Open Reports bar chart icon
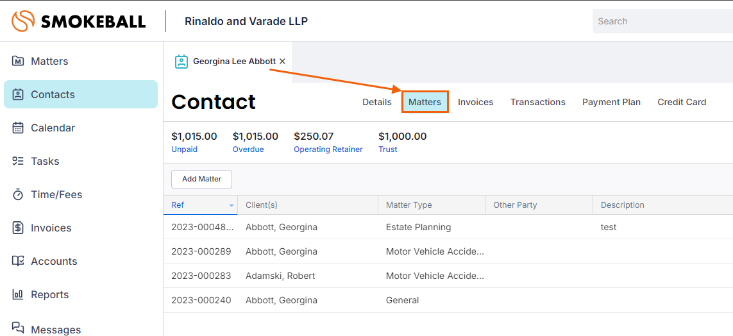The width and height of the screenshot is (733, 336). coord(18,294)
